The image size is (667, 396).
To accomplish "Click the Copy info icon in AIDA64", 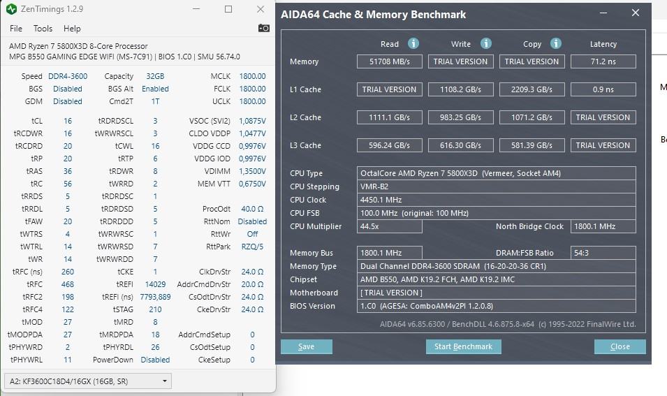I will pyautogui.click(x=555, y=43).
